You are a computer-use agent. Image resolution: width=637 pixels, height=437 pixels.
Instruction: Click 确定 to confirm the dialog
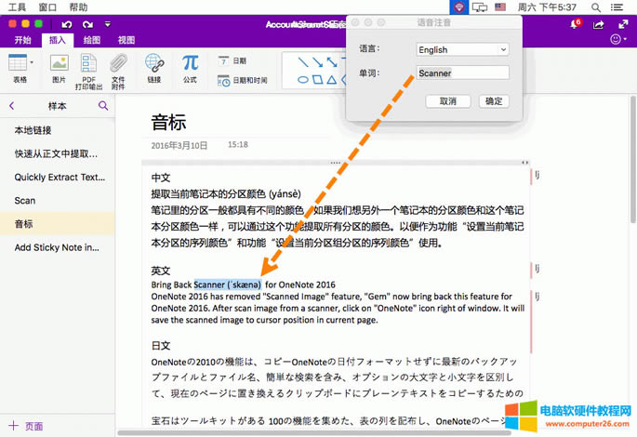(494, 100)
